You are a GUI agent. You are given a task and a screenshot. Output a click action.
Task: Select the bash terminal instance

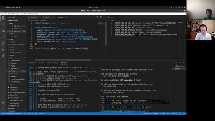pos(179,69)
